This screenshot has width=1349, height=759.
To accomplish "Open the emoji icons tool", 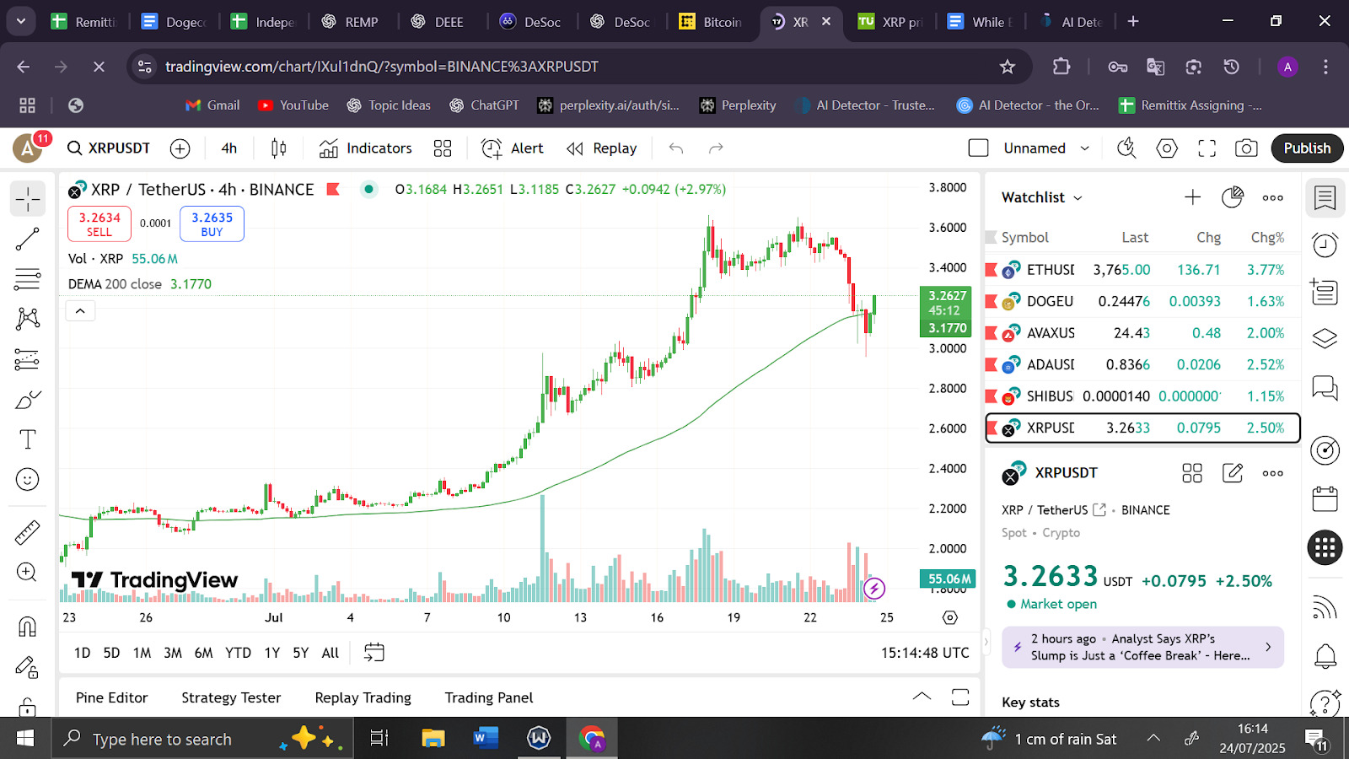I will pos(28,480).
